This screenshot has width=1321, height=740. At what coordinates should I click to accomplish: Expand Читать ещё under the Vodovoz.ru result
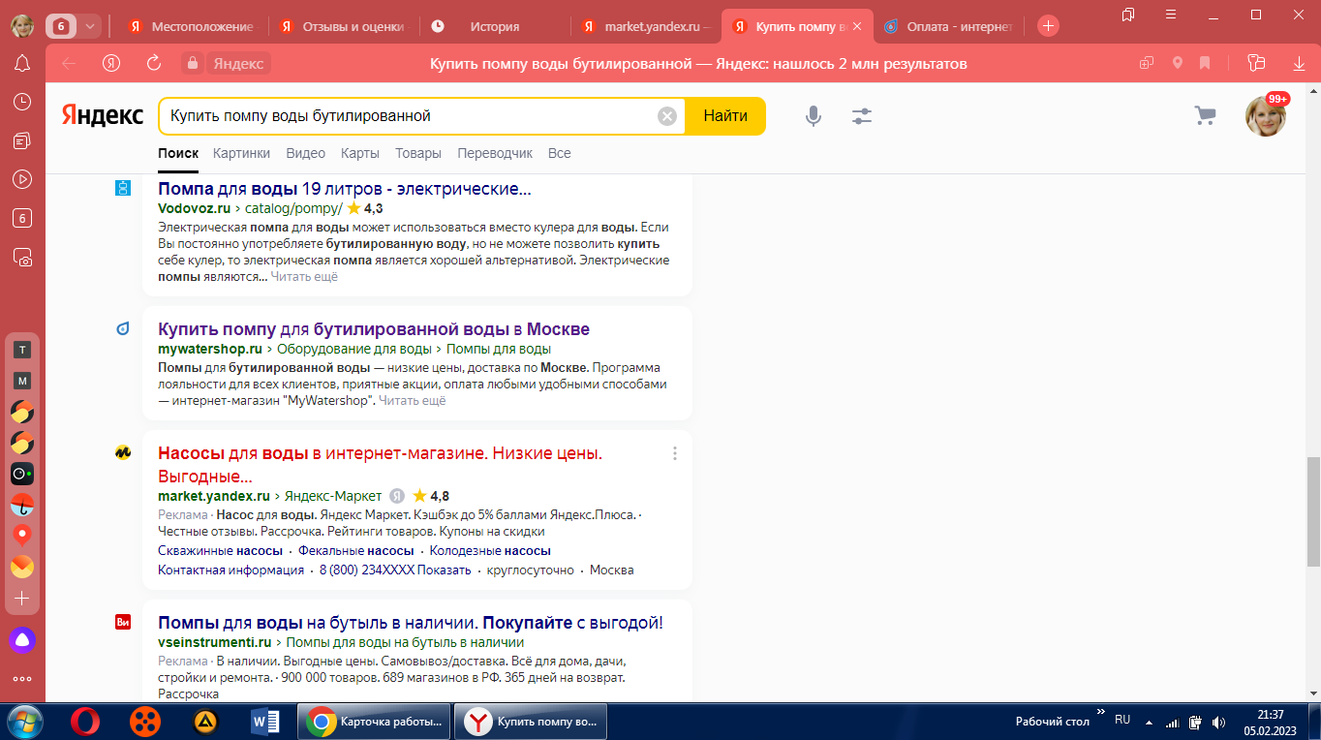coord(304,277)
